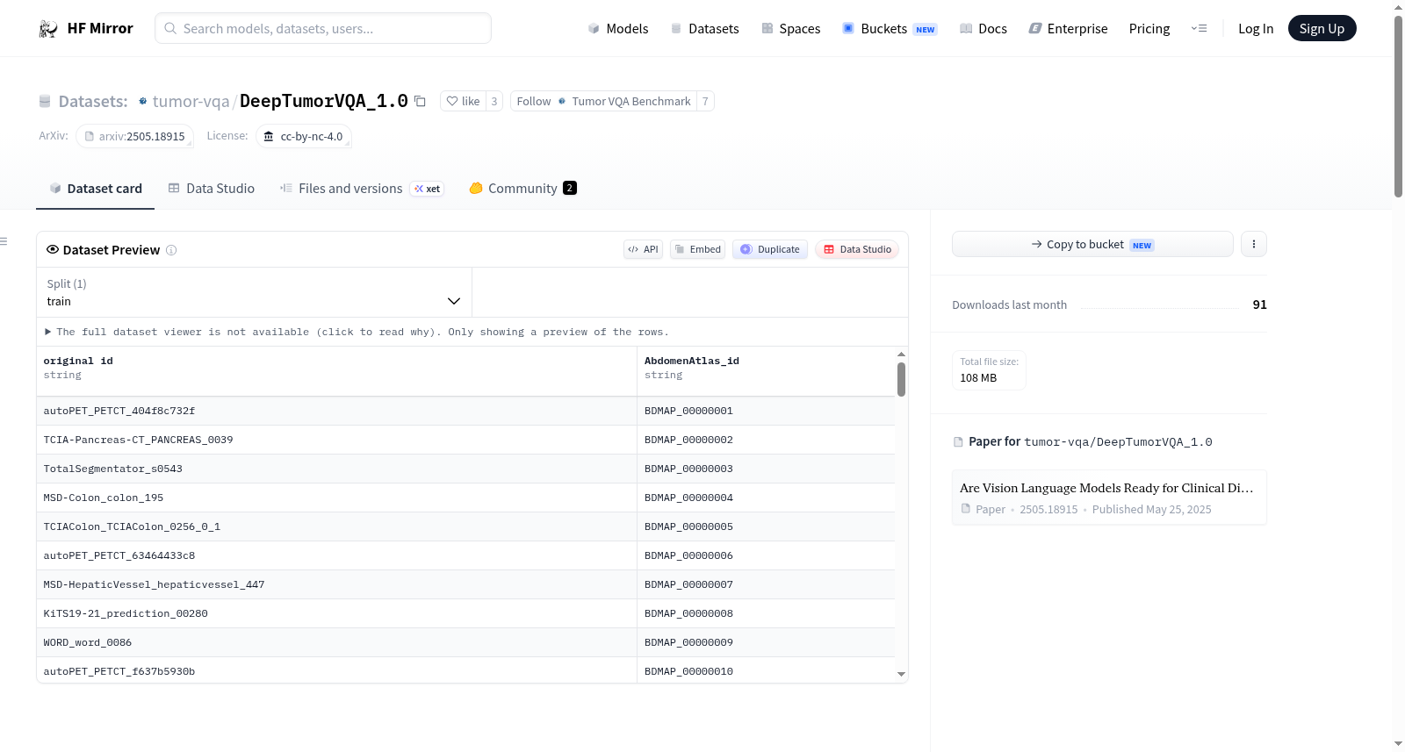Select cell autoPET_PETCT_404f8c732f

[x=336, y=411]
